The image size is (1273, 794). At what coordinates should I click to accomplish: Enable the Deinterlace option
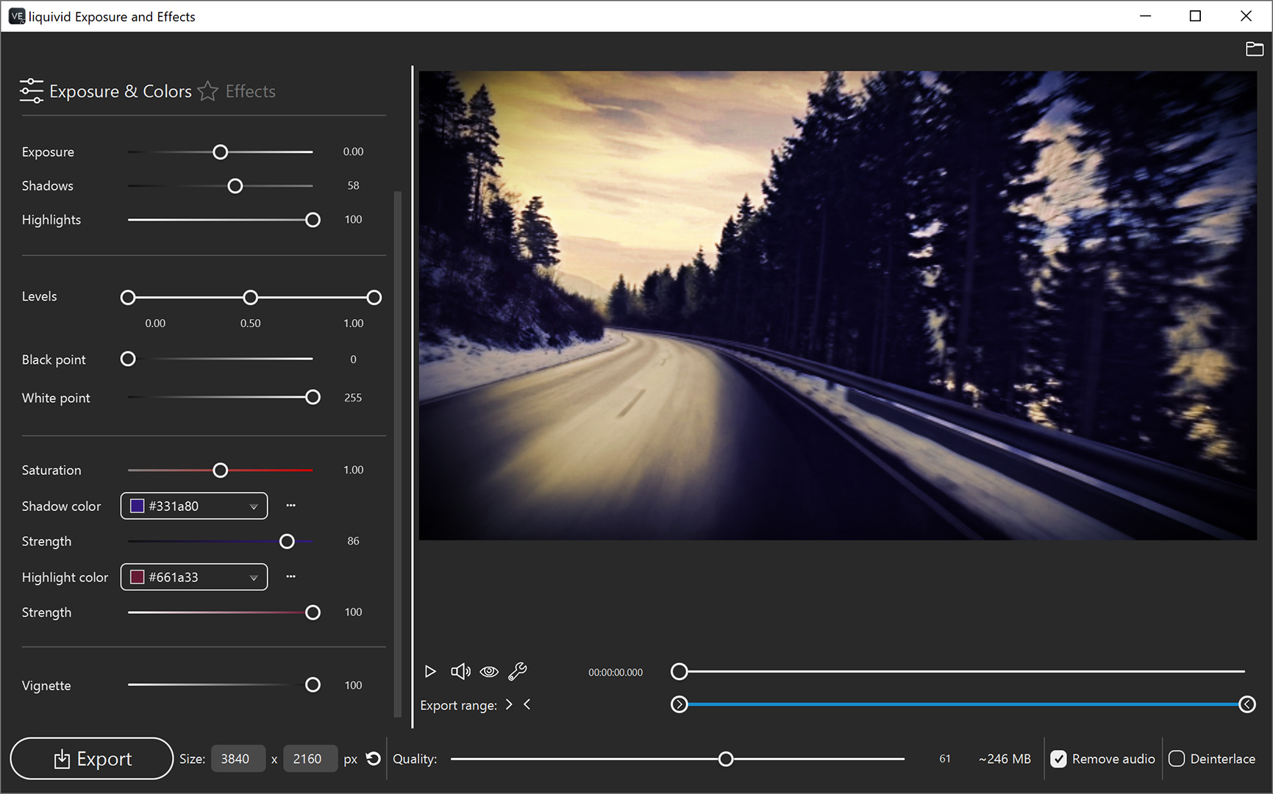(1177, 758)
